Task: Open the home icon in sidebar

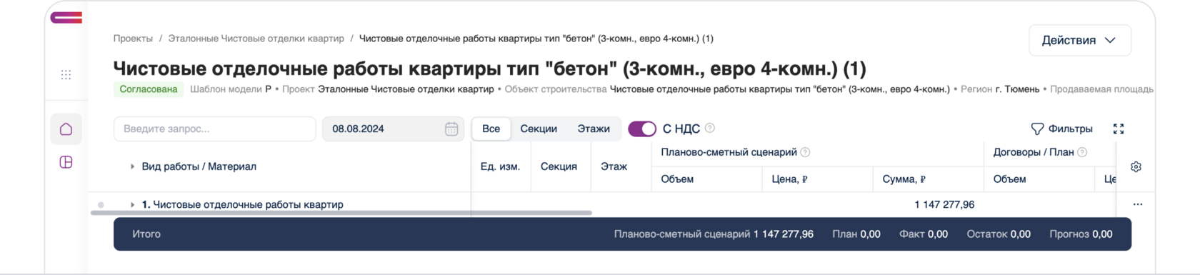Action: tap(66, 129)
